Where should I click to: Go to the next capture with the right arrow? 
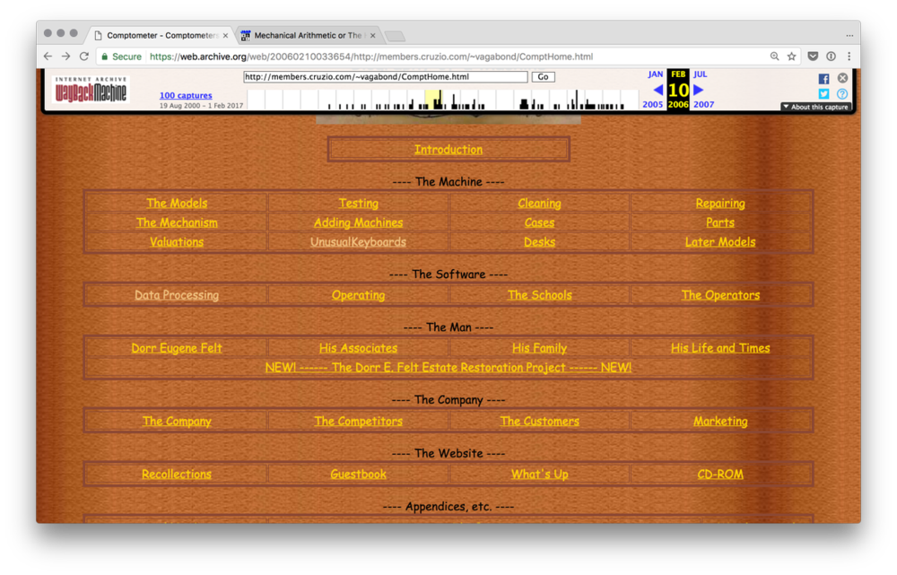tap(699, 90)
